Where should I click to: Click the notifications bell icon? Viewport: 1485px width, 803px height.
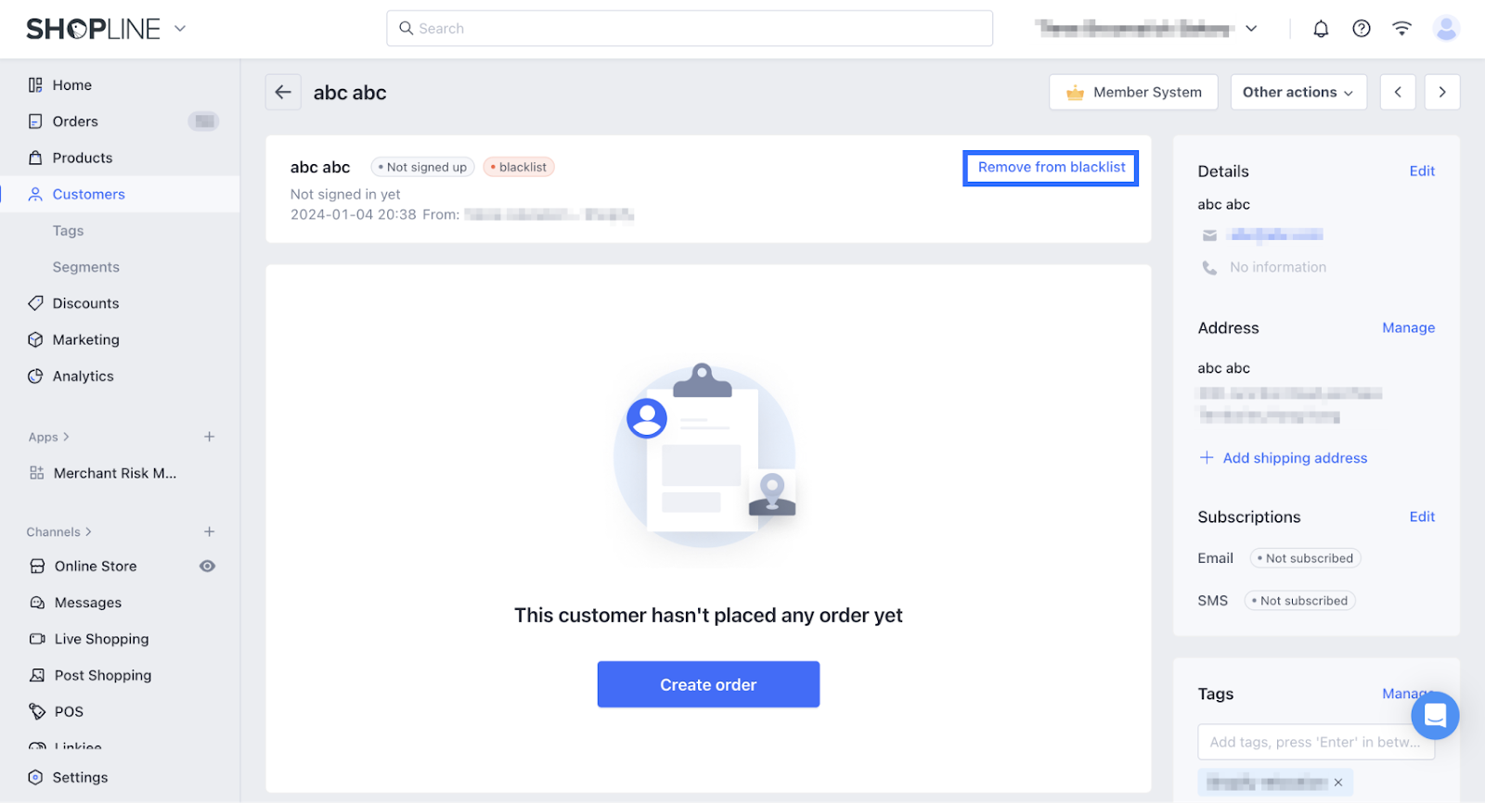pos(1321,29)
